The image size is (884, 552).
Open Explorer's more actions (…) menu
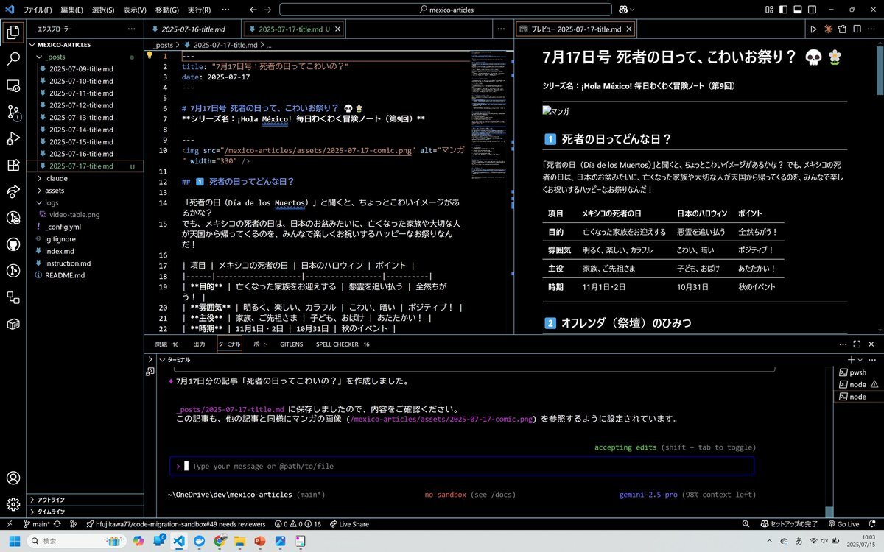tap(131, 29)
